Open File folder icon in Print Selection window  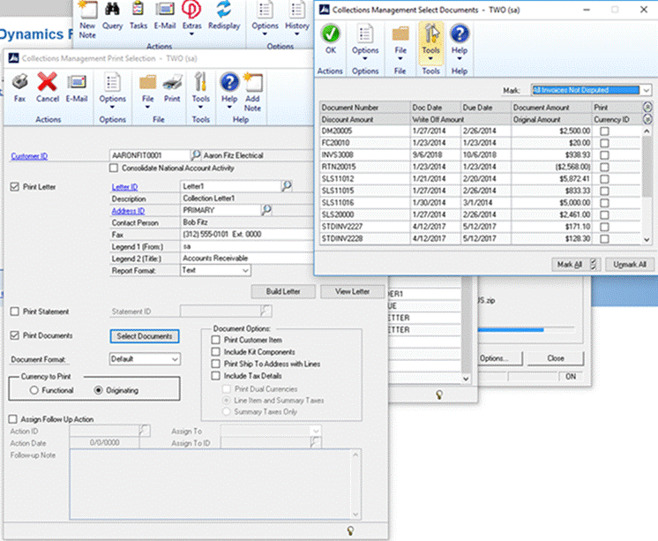tap(147, 82)
